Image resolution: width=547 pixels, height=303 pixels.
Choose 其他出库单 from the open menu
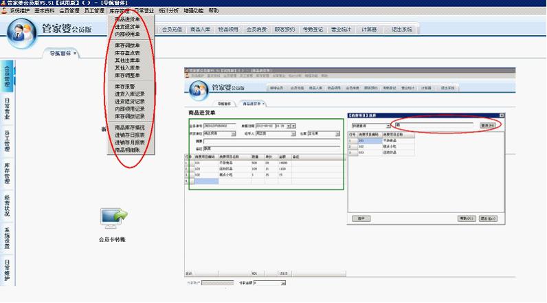point(127,60)
